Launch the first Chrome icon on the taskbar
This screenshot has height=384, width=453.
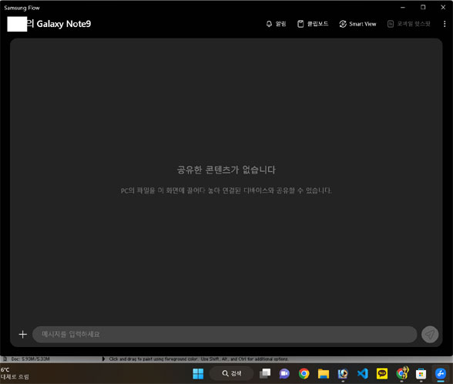click(304, 373)
